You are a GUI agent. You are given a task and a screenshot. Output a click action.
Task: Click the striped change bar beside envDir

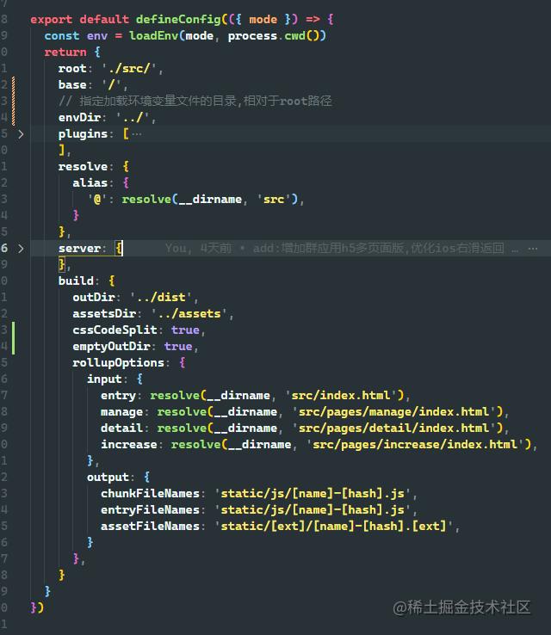click(x=14, y=101)
